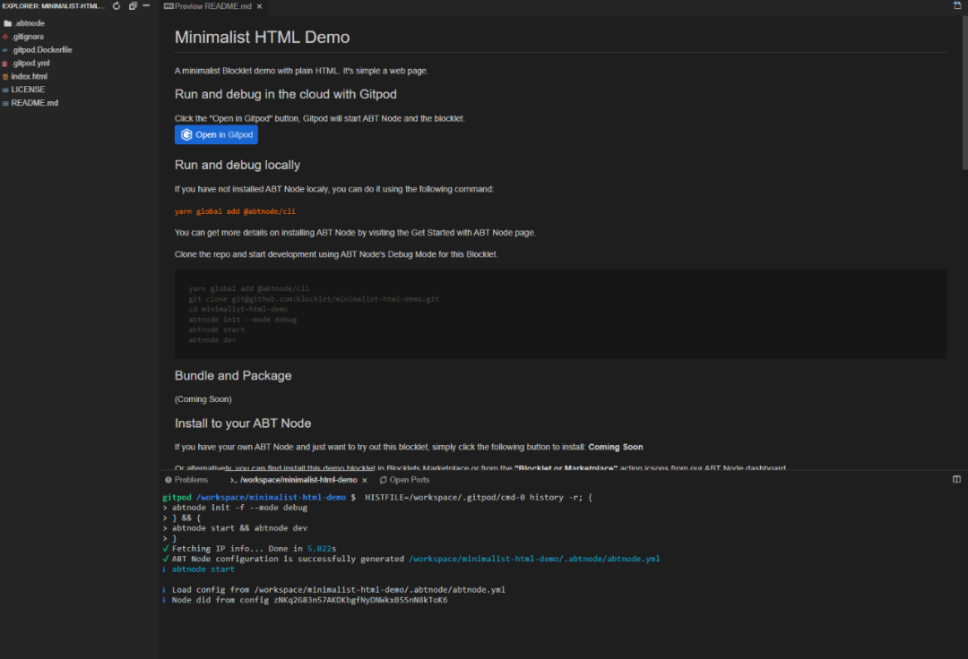The image size is (968, 659).
Task: Click the 'Run and debug in the cloud with Gitpod' heading
Action: (x=285, y=94)
